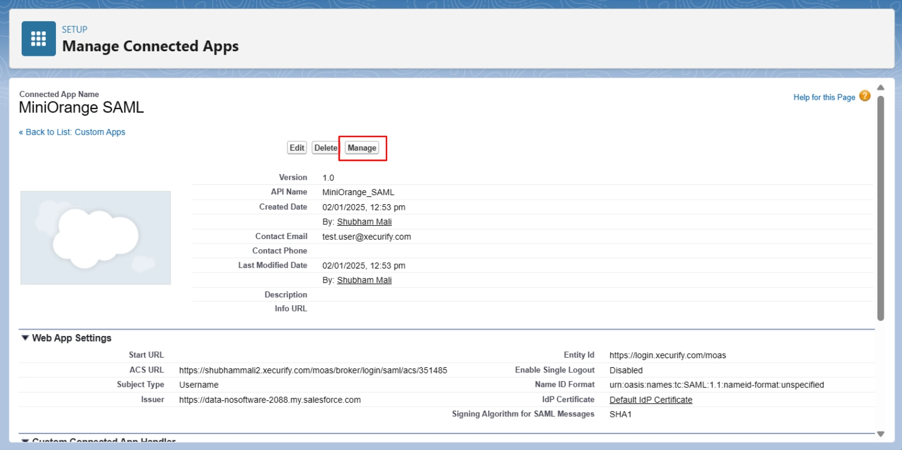Click the Enable Single Logout value Disabled
This screenshot has height=450, width=902.
click(626, 370)
